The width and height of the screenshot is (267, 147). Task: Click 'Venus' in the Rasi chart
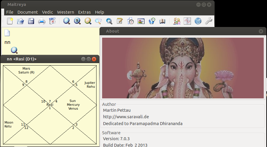(x=73, y=108)
